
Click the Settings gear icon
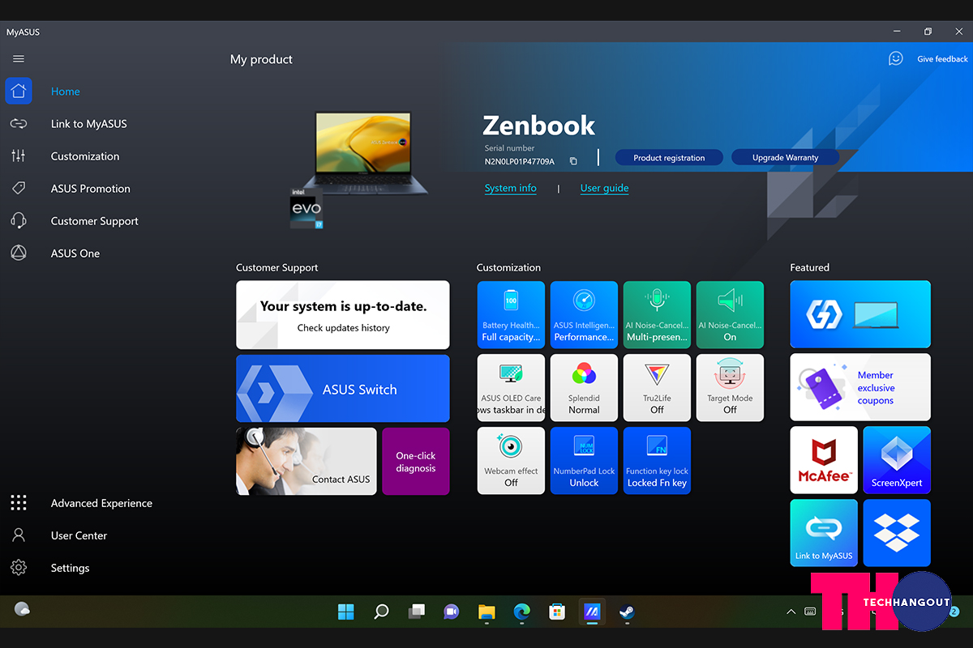[x=19, y=568]
